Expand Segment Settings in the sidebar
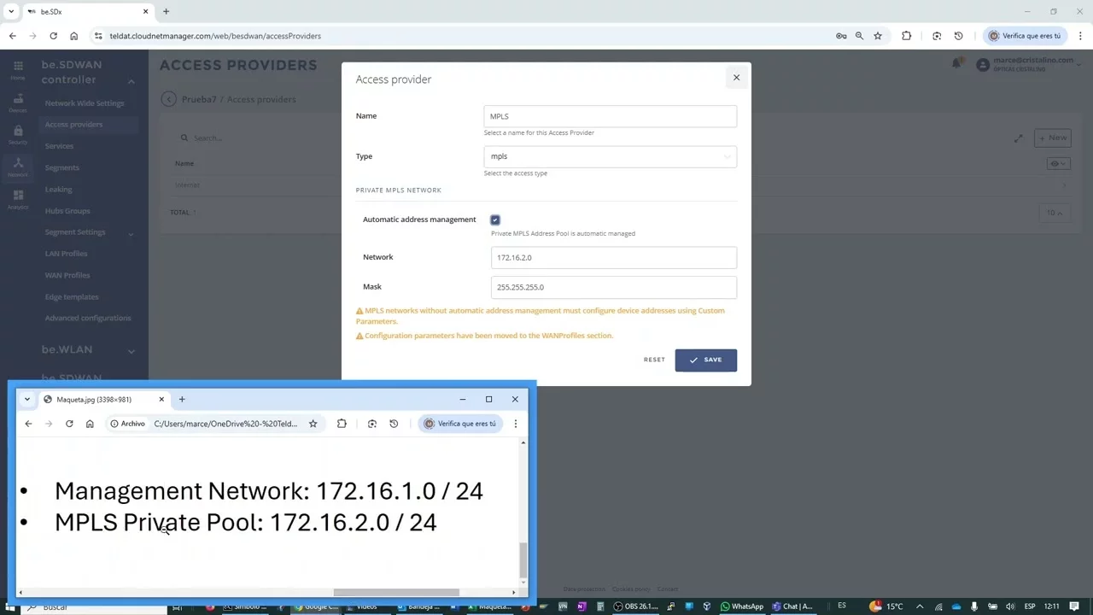 click(x=132, y=233)
